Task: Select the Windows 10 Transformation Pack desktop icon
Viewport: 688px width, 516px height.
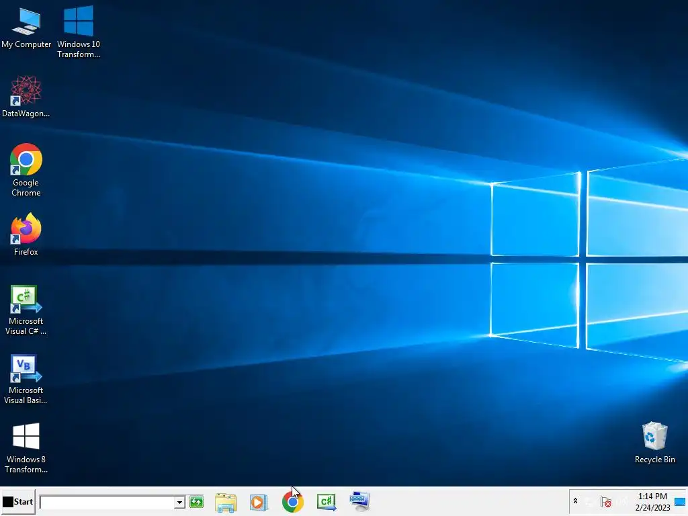Action: tap(79, 32)
